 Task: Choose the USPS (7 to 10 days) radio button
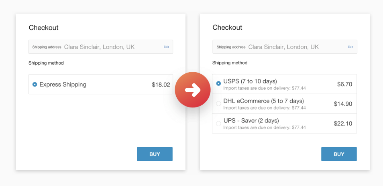(x=218, y=83)
